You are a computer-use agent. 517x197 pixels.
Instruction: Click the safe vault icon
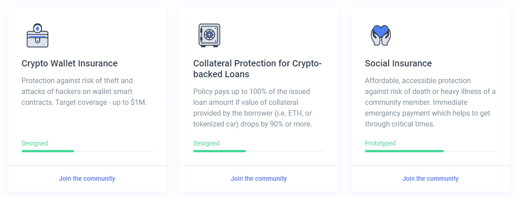pyautogui.click(x=209, y=35)
